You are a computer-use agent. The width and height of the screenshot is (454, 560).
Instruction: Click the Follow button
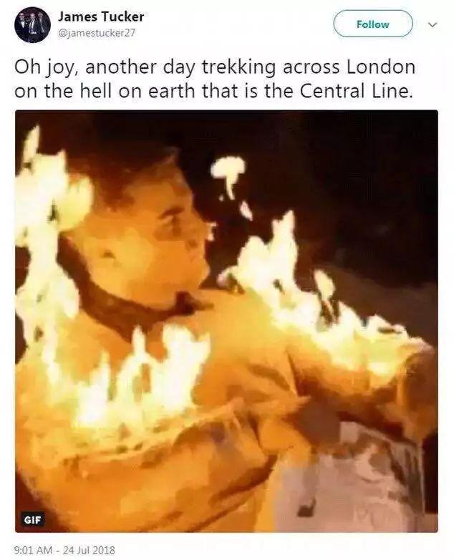[x=372, y=24]
